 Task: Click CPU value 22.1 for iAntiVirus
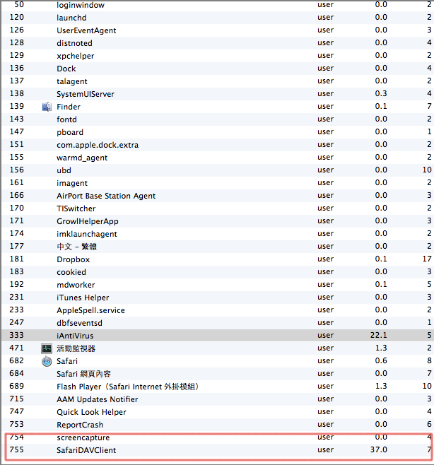[x=379, y=336]
